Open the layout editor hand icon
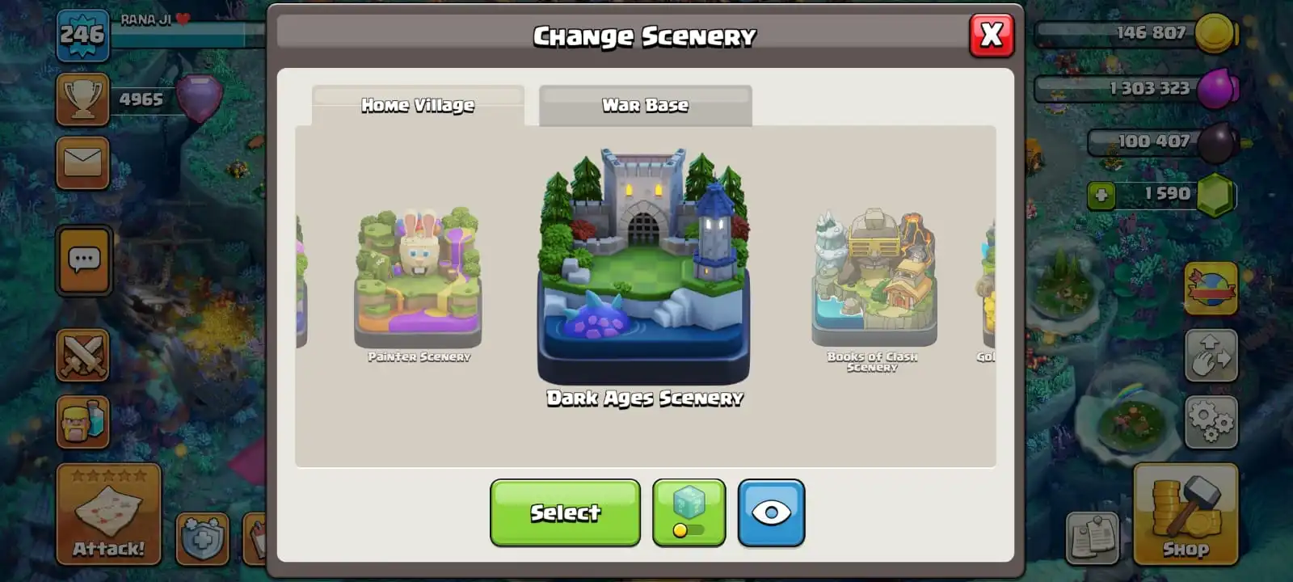The height and width of the screenshot is (582, 1293). pos(1211,355)
